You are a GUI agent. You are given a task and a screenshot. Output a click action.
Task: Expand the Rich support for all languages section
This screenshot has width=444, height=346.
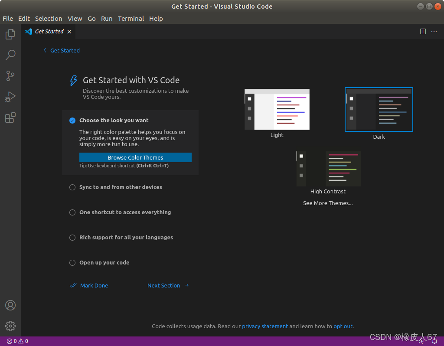(x=126, y=237)
